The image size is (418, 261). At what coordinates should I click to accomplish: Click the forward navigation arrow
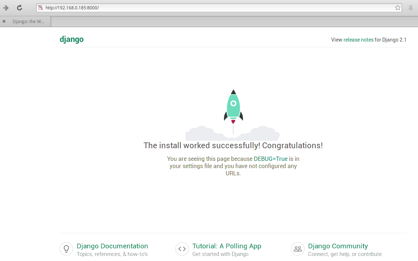[x=6, y=8]
